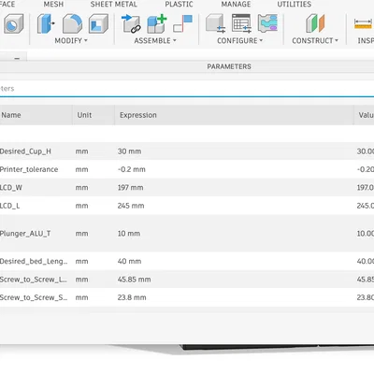Click the 197 mm expression for LCD_W
Viewport: 374px width, 374px height.
point(130,188)
